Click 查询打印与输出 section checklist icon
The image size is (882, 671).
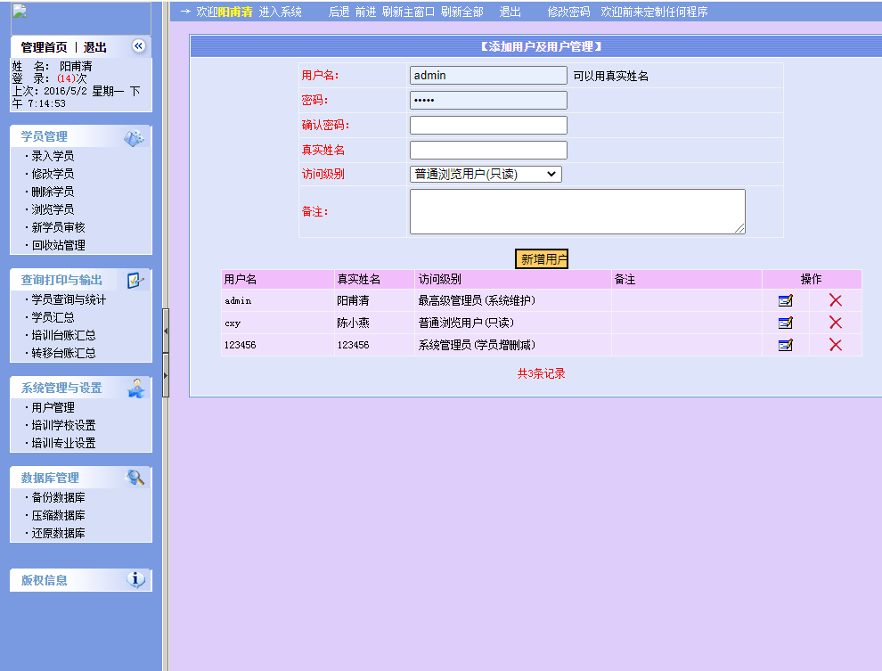135,280
